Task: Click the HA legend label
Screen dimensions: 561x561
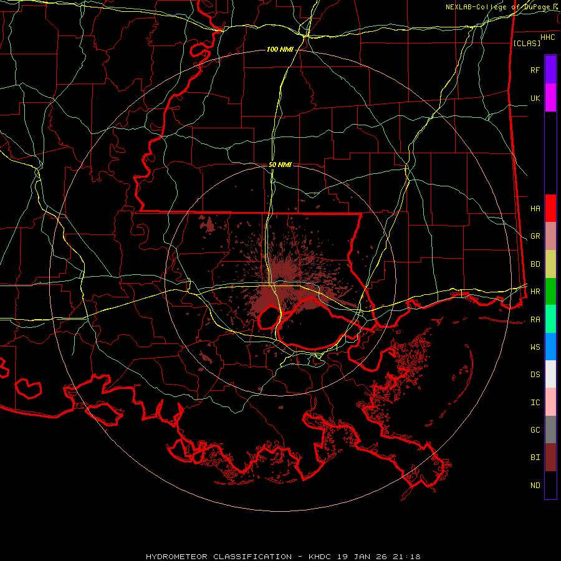Action: [x=535, y=208]
